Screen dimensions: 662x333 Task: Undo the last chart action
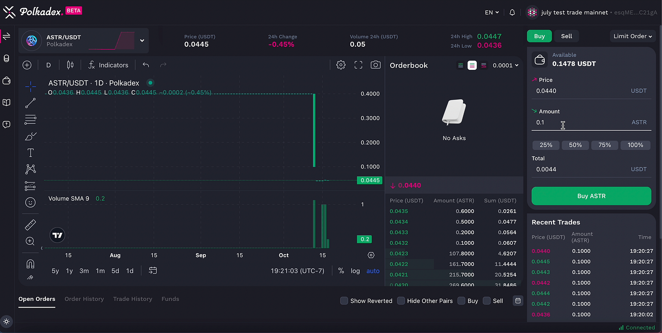pos(146,65)
